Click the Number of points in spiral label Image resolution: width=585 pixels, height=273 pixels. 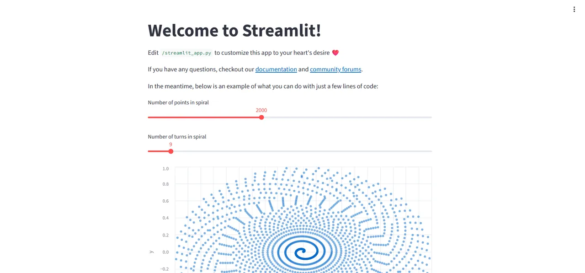[x=178, y=102]
